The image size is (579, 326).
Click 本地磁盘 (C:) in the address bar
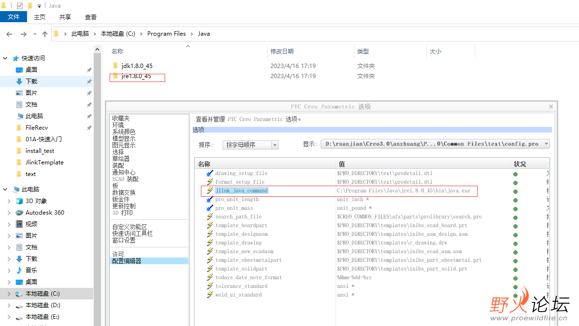118,34
